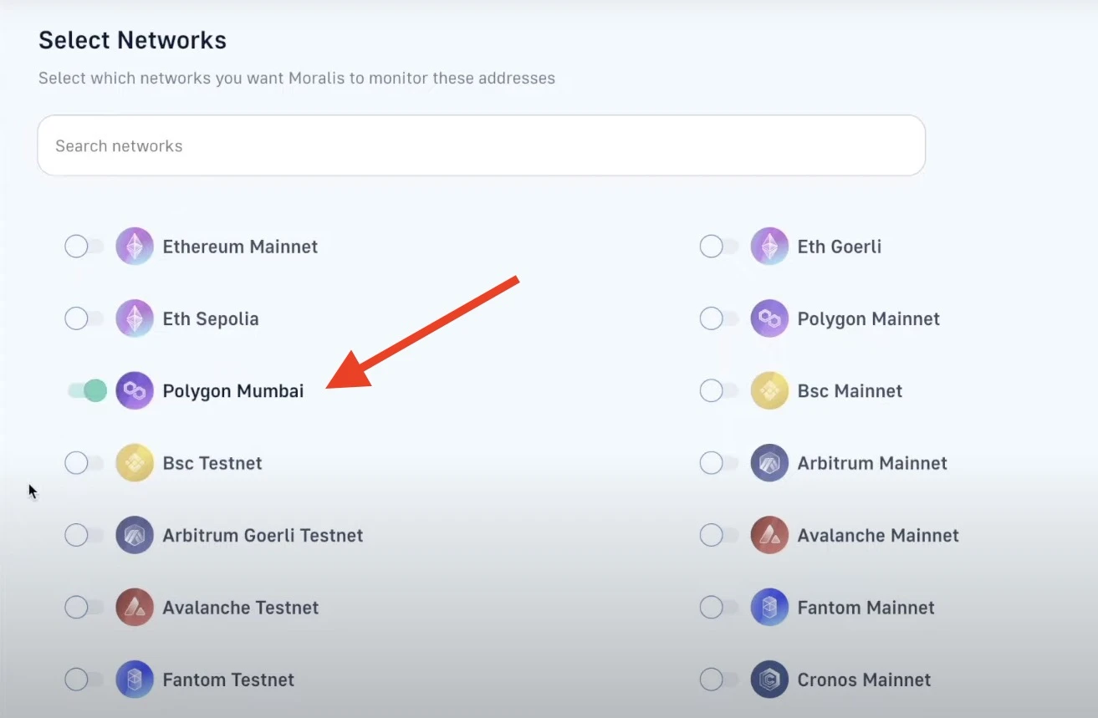Click the Polygon Mumbai network icon
This screenshot has width=1098, height=718.
click(x=134, y=390)
